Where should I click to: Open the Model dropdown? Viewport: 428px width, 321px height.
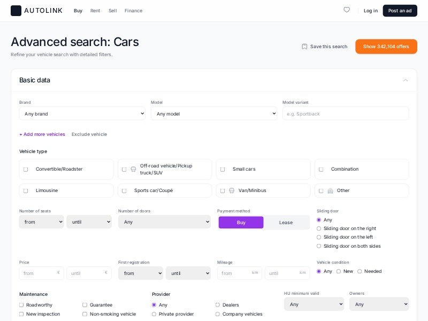pos(213,113)
